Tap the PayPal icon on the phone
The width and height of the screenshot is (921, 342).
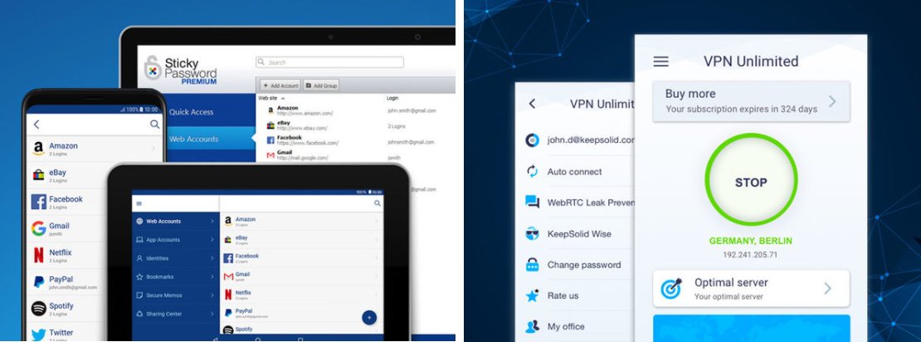(39, 281)
